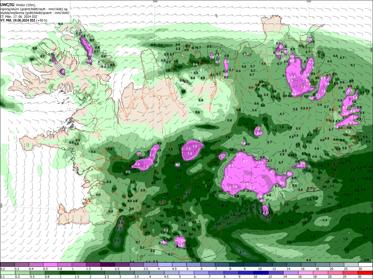Click the rain-scale legend label 30
Screen dimensions: 373x279
click(x=360, y=277)
